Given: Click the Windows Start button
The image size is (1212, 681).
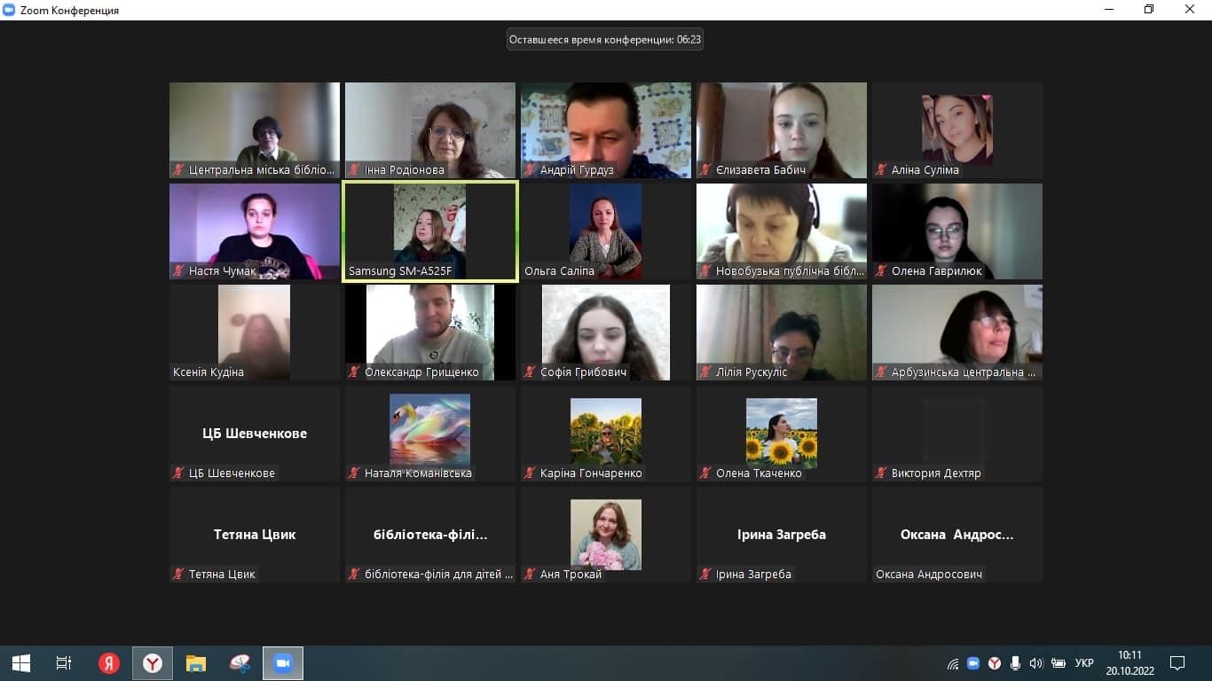Looking at the screenshot, I should coord(21,663).
